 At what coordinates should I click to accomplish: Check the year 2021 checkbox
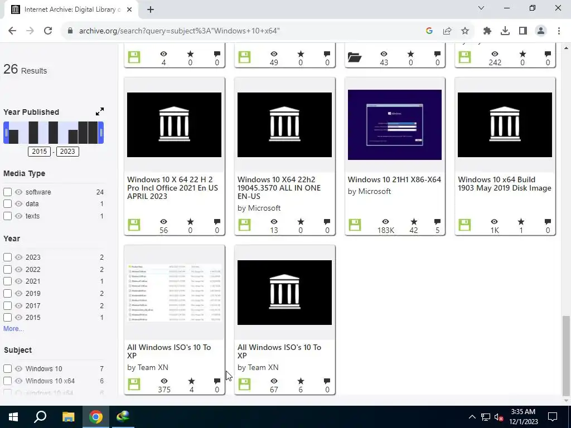click(7, 281)
